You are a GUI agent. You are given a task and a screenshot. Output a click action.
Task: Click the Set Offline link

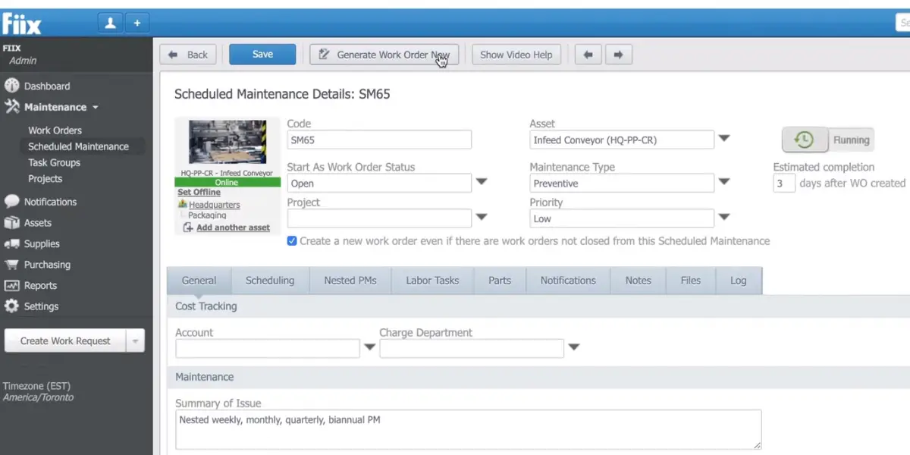click(x=199, y=193)
